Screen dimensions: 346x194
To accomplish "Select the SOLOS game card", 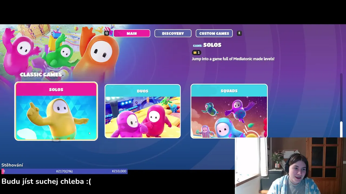I will [56, 111].
